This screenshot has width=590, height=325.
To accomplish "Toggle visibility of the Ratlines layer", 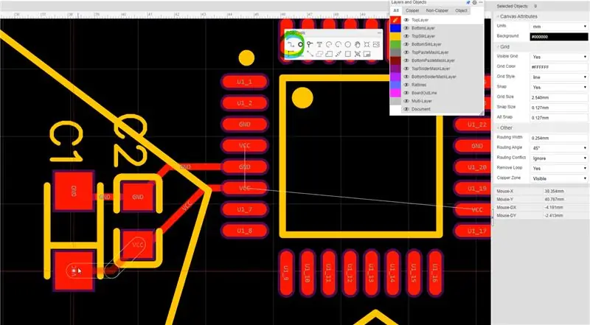I will coord(406,85).
